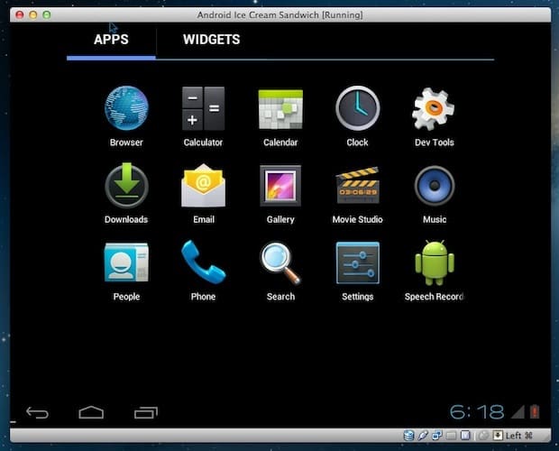Switch to the APPS tab
The height and width of the screenshot is (451, 559).
pyautogui.click(x=111, y=40)
